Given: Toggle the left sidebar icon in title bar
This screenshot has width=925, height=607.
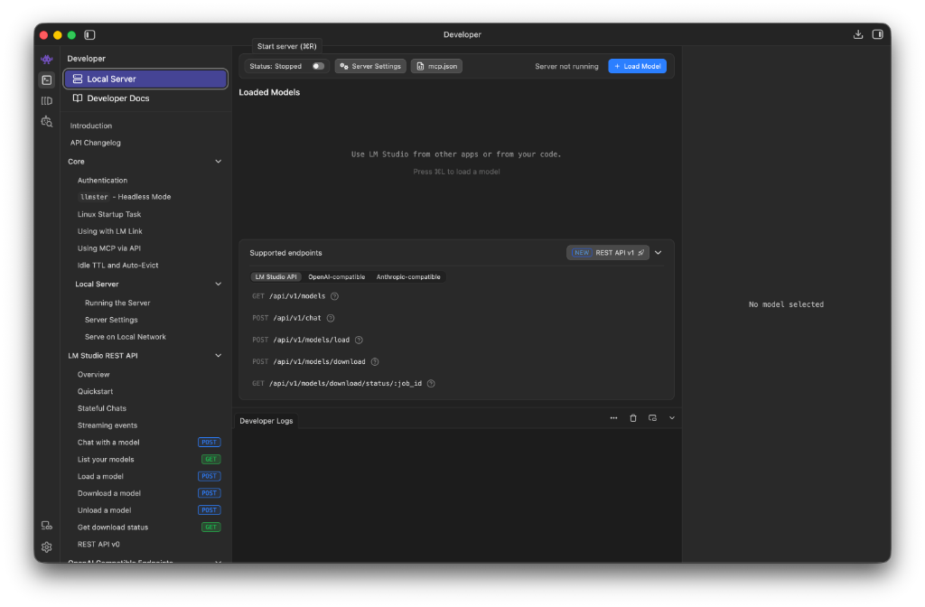Looking at the screenshot, I should (89, 35).
